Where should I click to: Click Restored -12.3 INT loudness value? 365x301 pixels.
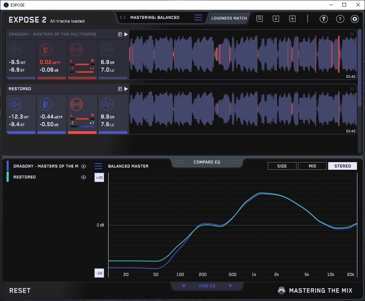19,117
